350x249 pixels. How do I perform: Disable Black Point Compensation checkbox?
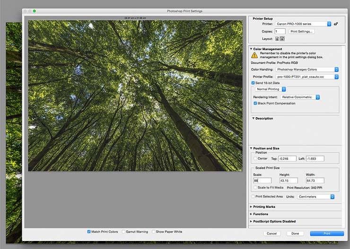(255, 103)
